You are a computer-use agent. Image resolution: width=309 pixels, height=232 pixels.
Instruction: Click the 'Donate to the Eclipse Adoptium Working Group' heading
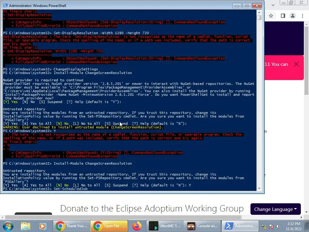click(152, 208)
